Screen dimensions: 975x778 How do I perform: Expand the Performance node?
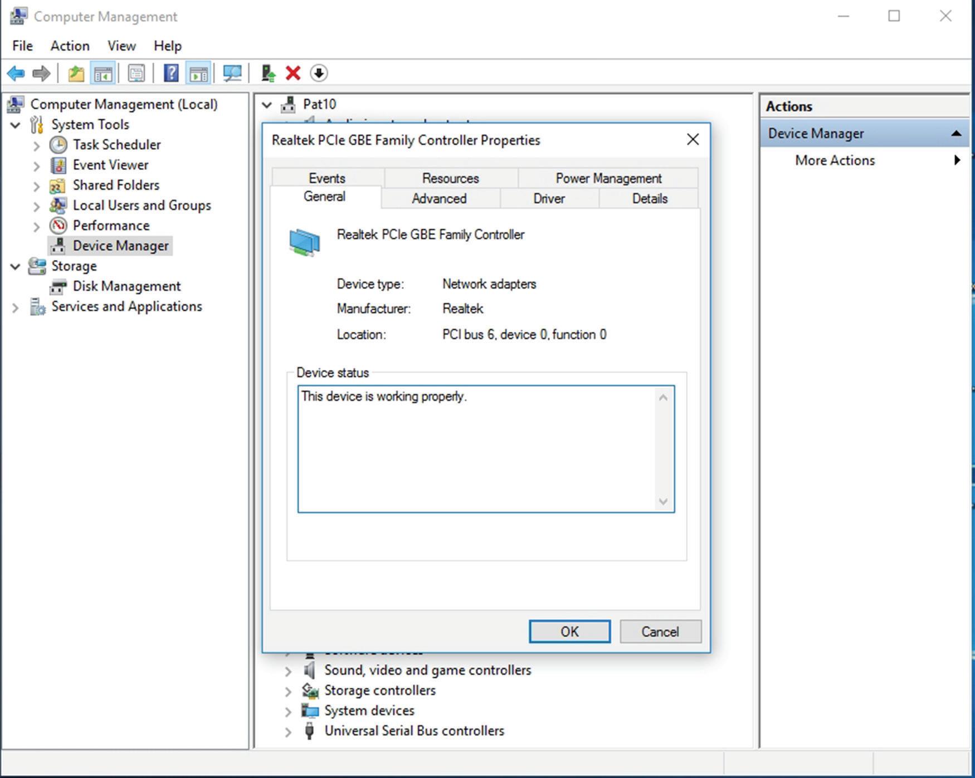pos(37,226)
